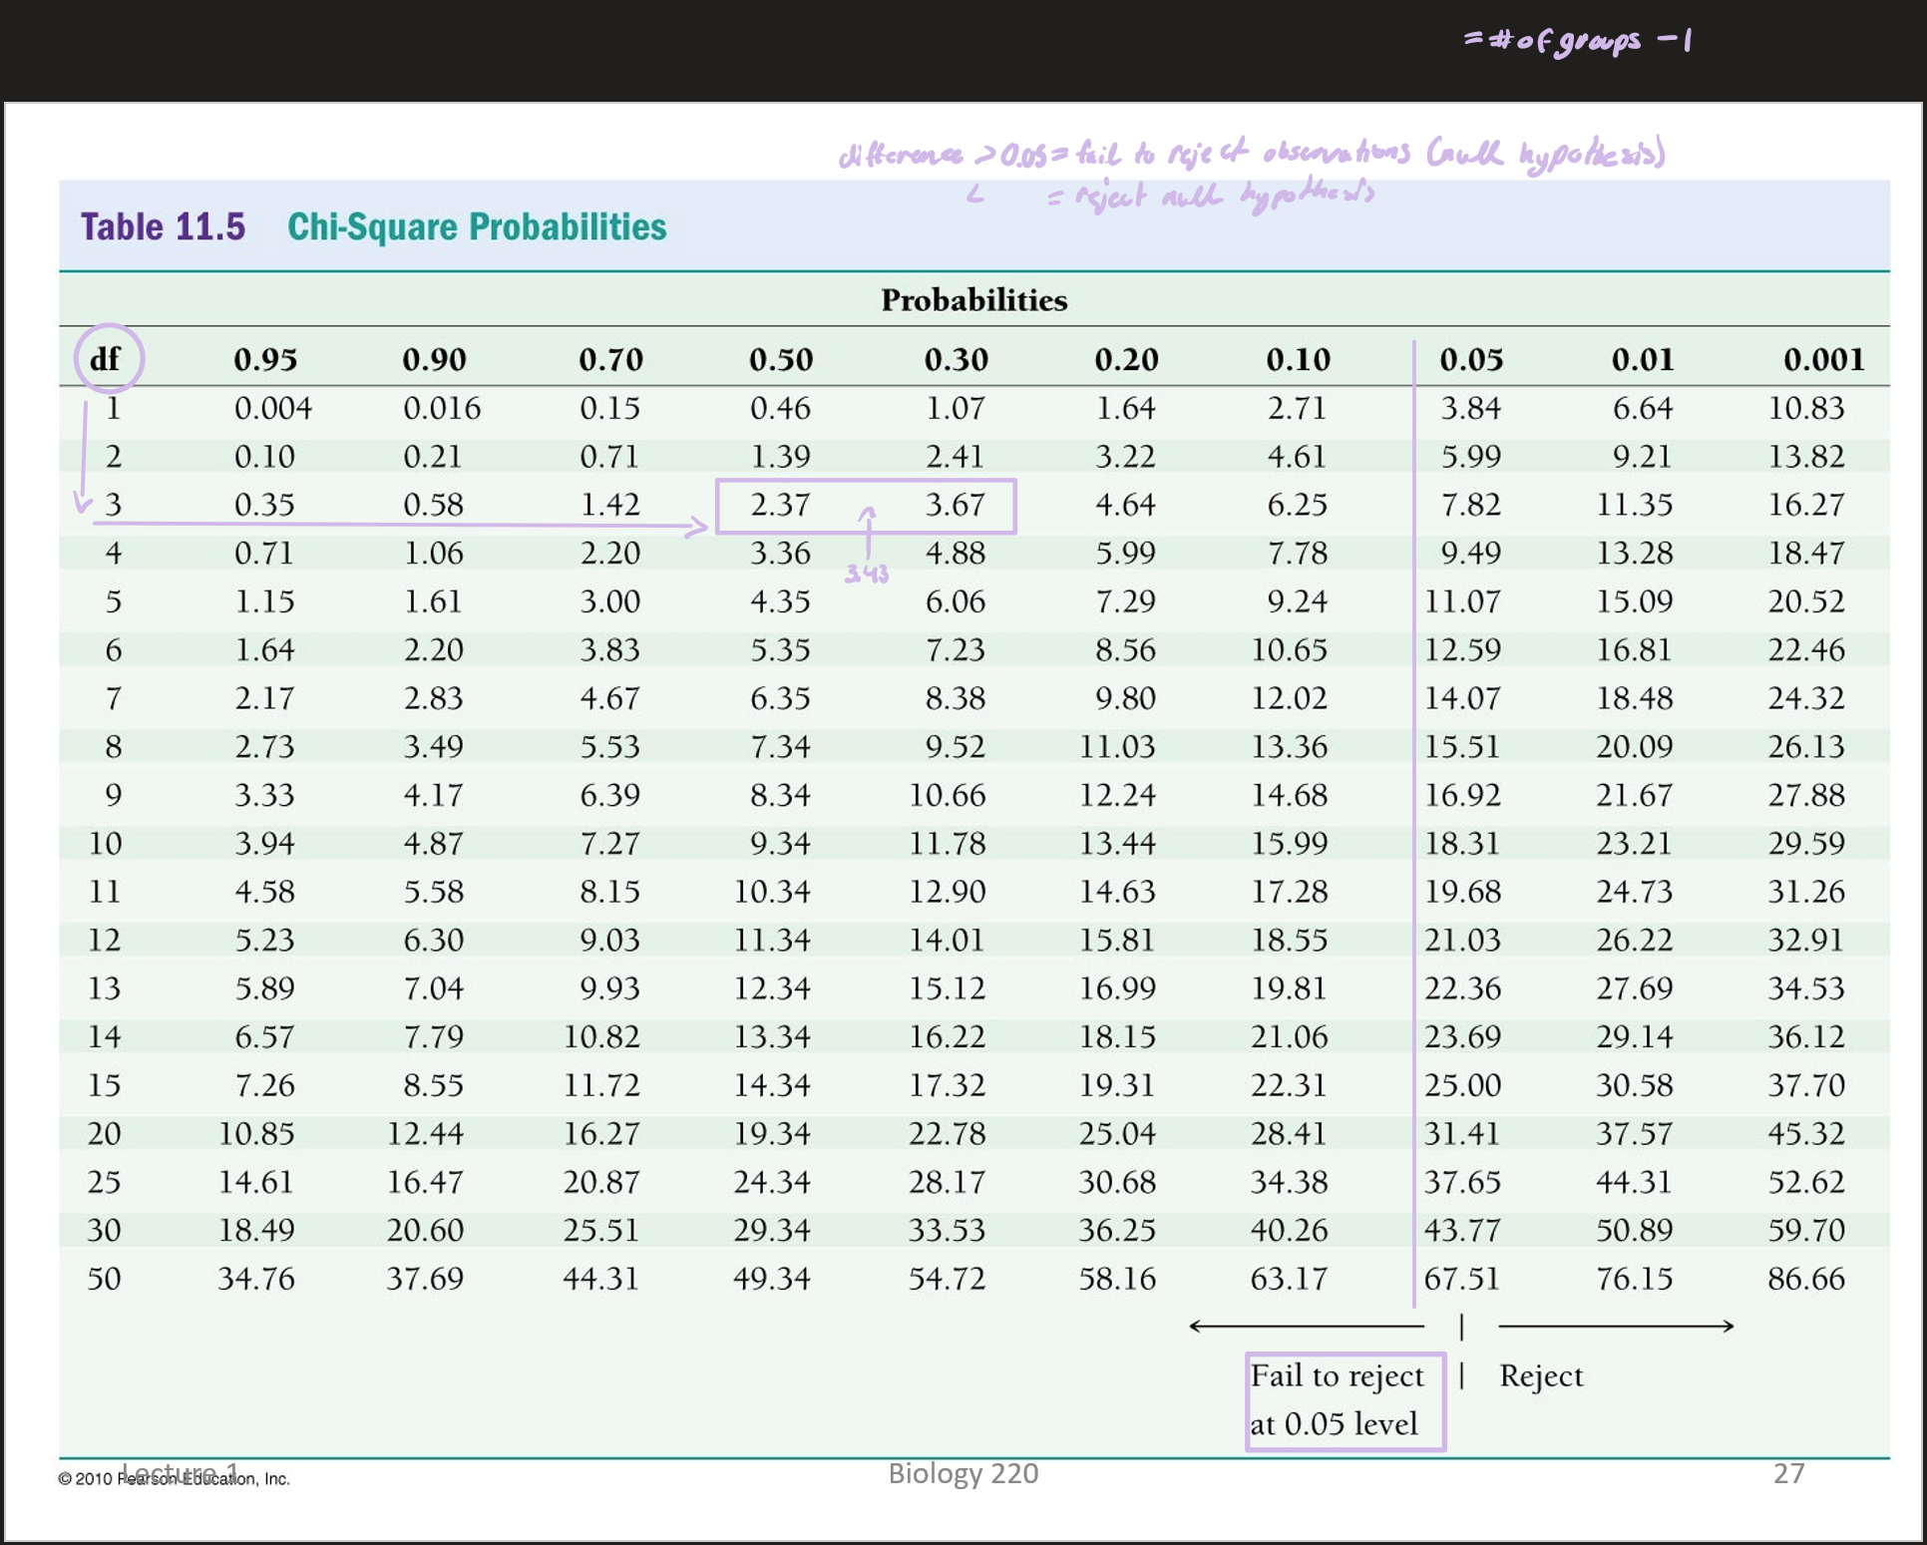
Task: Click the "Fail to reject at 0.05 level" label
Action: click(x=1337, y=1400)
